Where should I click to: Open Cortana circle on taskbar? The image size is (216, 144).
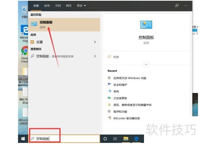[x=105, y=139]
